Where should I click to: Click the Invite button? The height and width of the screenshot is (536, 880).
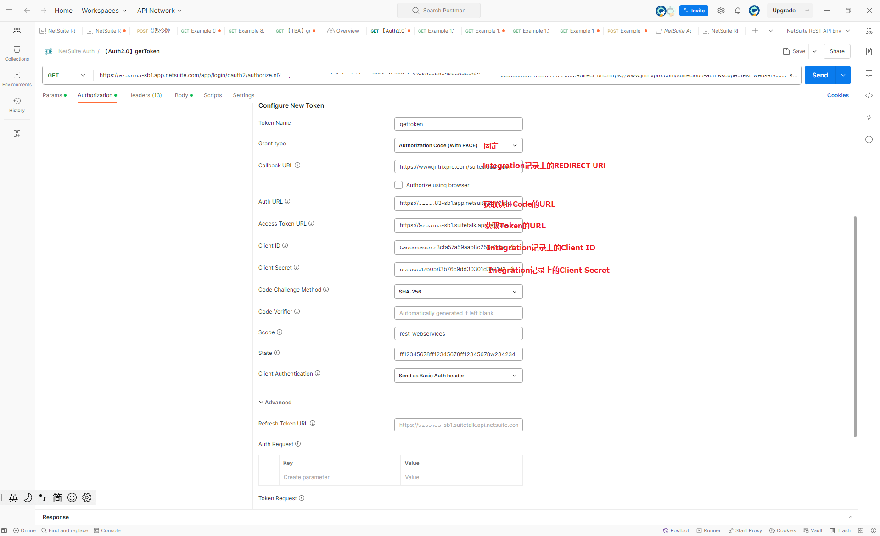pos(694,11)
